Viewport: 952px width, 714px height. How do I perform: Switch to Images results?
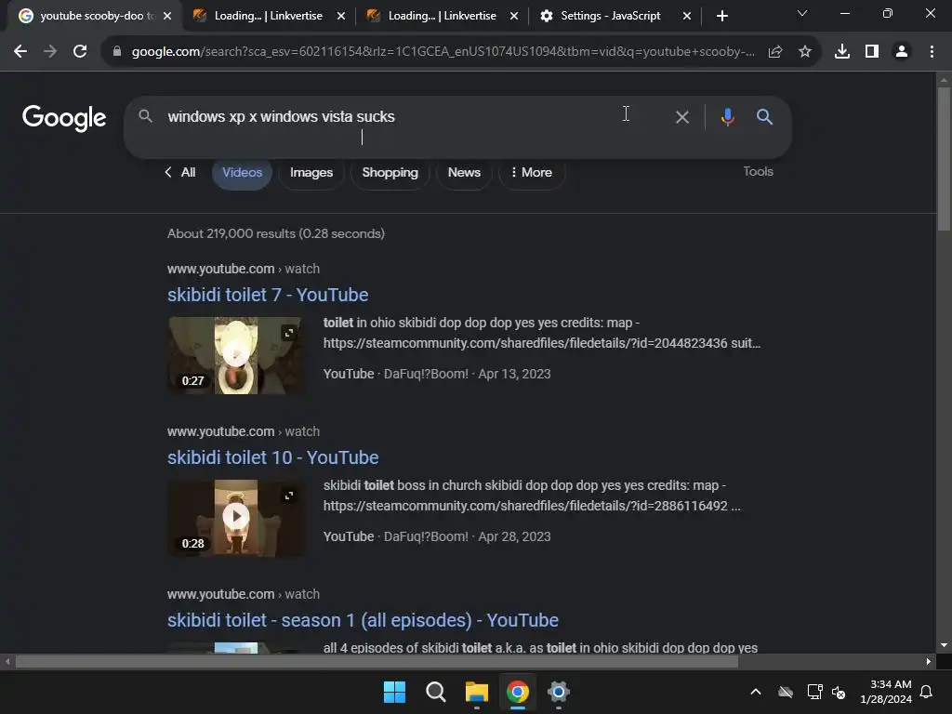(x=311, y=172)
